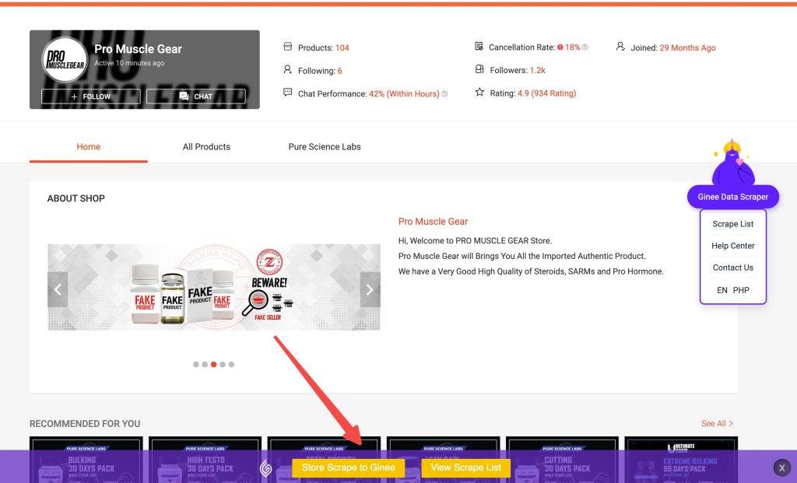The height and width of the screenshot is (483, 797).
Task: Click the fake product warning banner
Action: tap(214, 288)
